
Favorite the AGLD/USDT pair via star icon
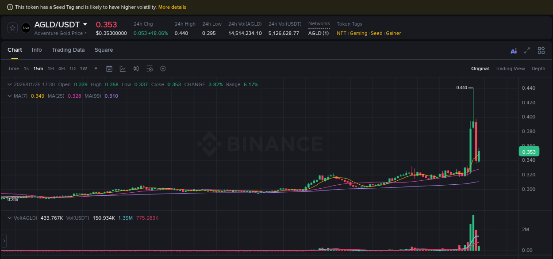tap(12, 27)
